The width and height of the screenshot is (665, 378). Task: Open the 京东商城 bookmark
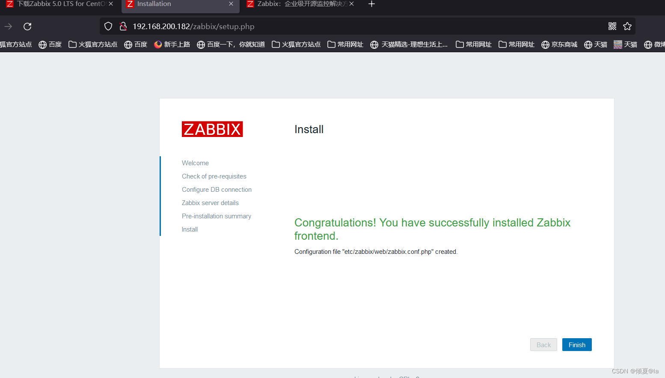point(559,45)
